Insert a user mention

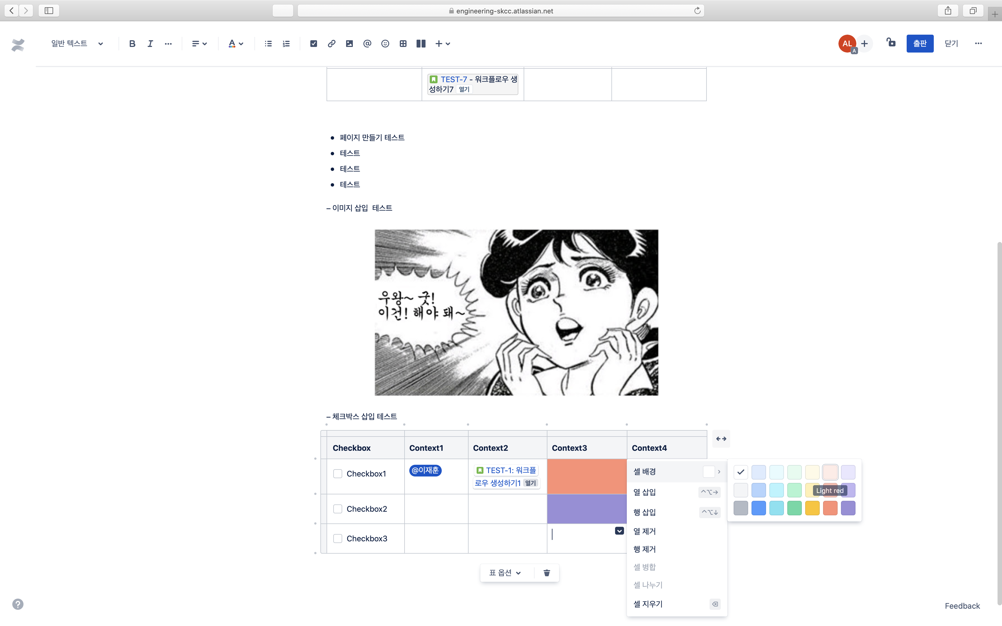[x=367, y=44]
